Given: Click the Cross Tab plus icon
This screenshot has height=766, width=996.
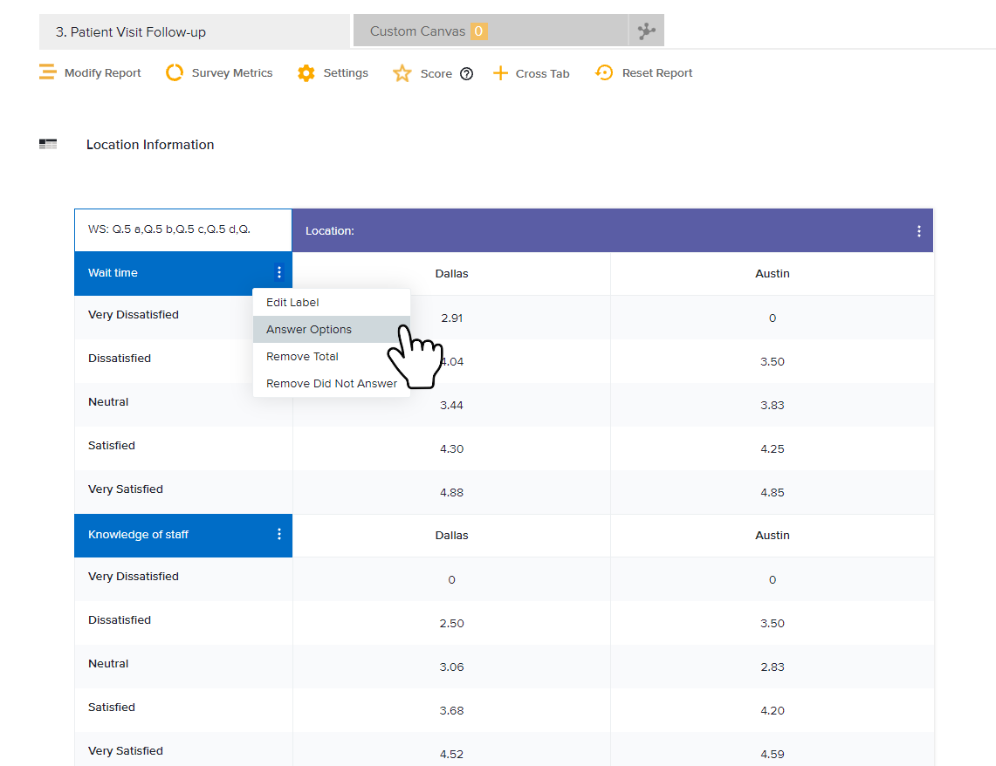Looking at the screenshot, I should [x=500, y=73].
